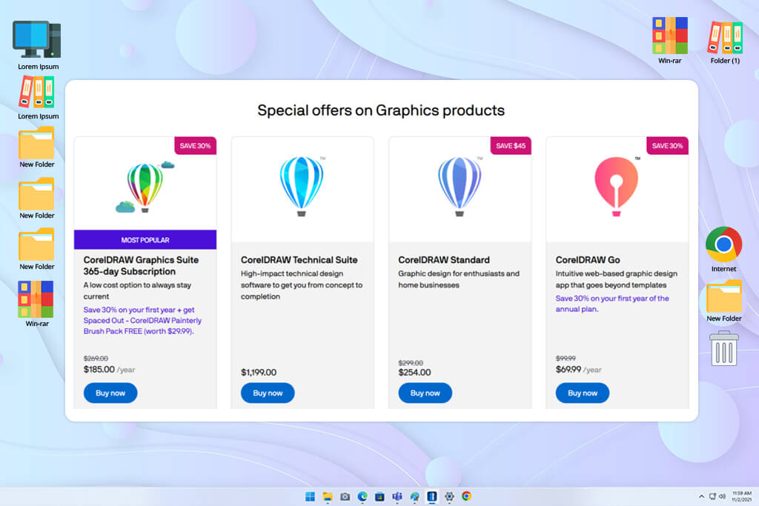Viewport: 759px width, 506px height.
Task: Show hidden tray icons chevron
Action: tap(701, 496)
